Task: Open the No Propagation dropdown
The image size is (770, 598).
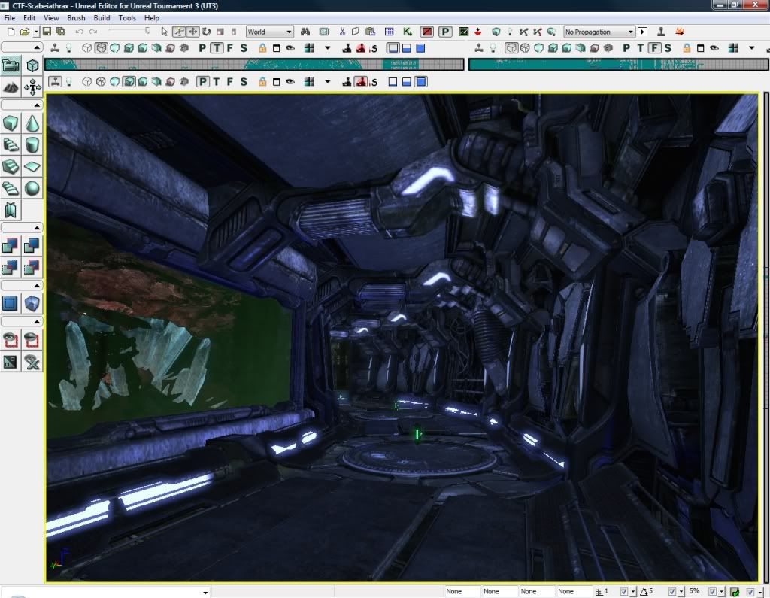Action: 599,32
